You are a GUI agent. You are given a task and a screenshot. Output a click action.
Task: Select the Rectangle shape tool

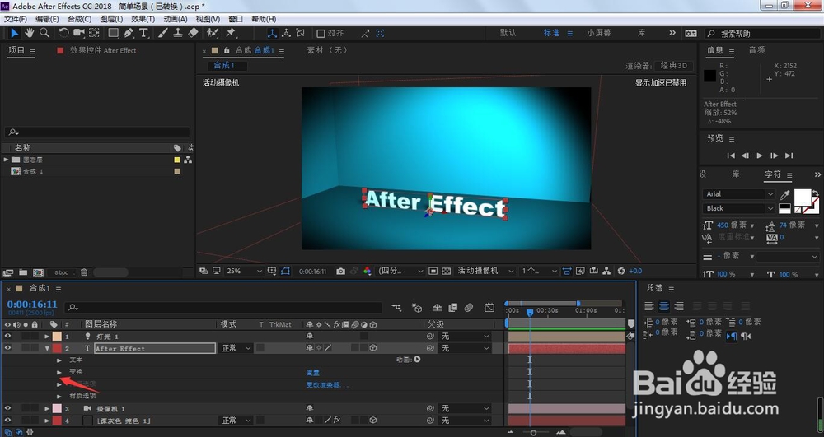113,33
